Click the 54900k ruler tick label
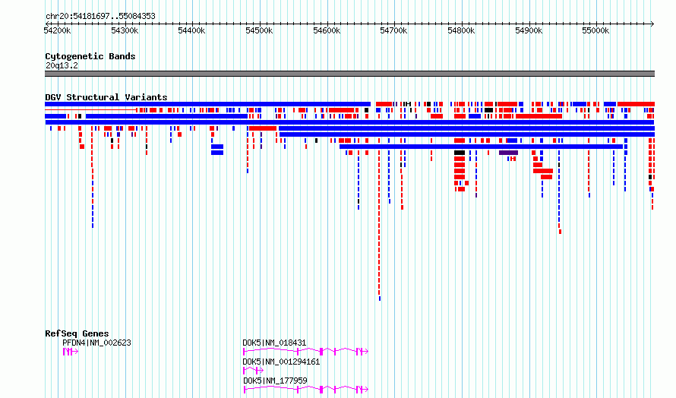Screen dimensions: 676x398 (x=529, y=30)
